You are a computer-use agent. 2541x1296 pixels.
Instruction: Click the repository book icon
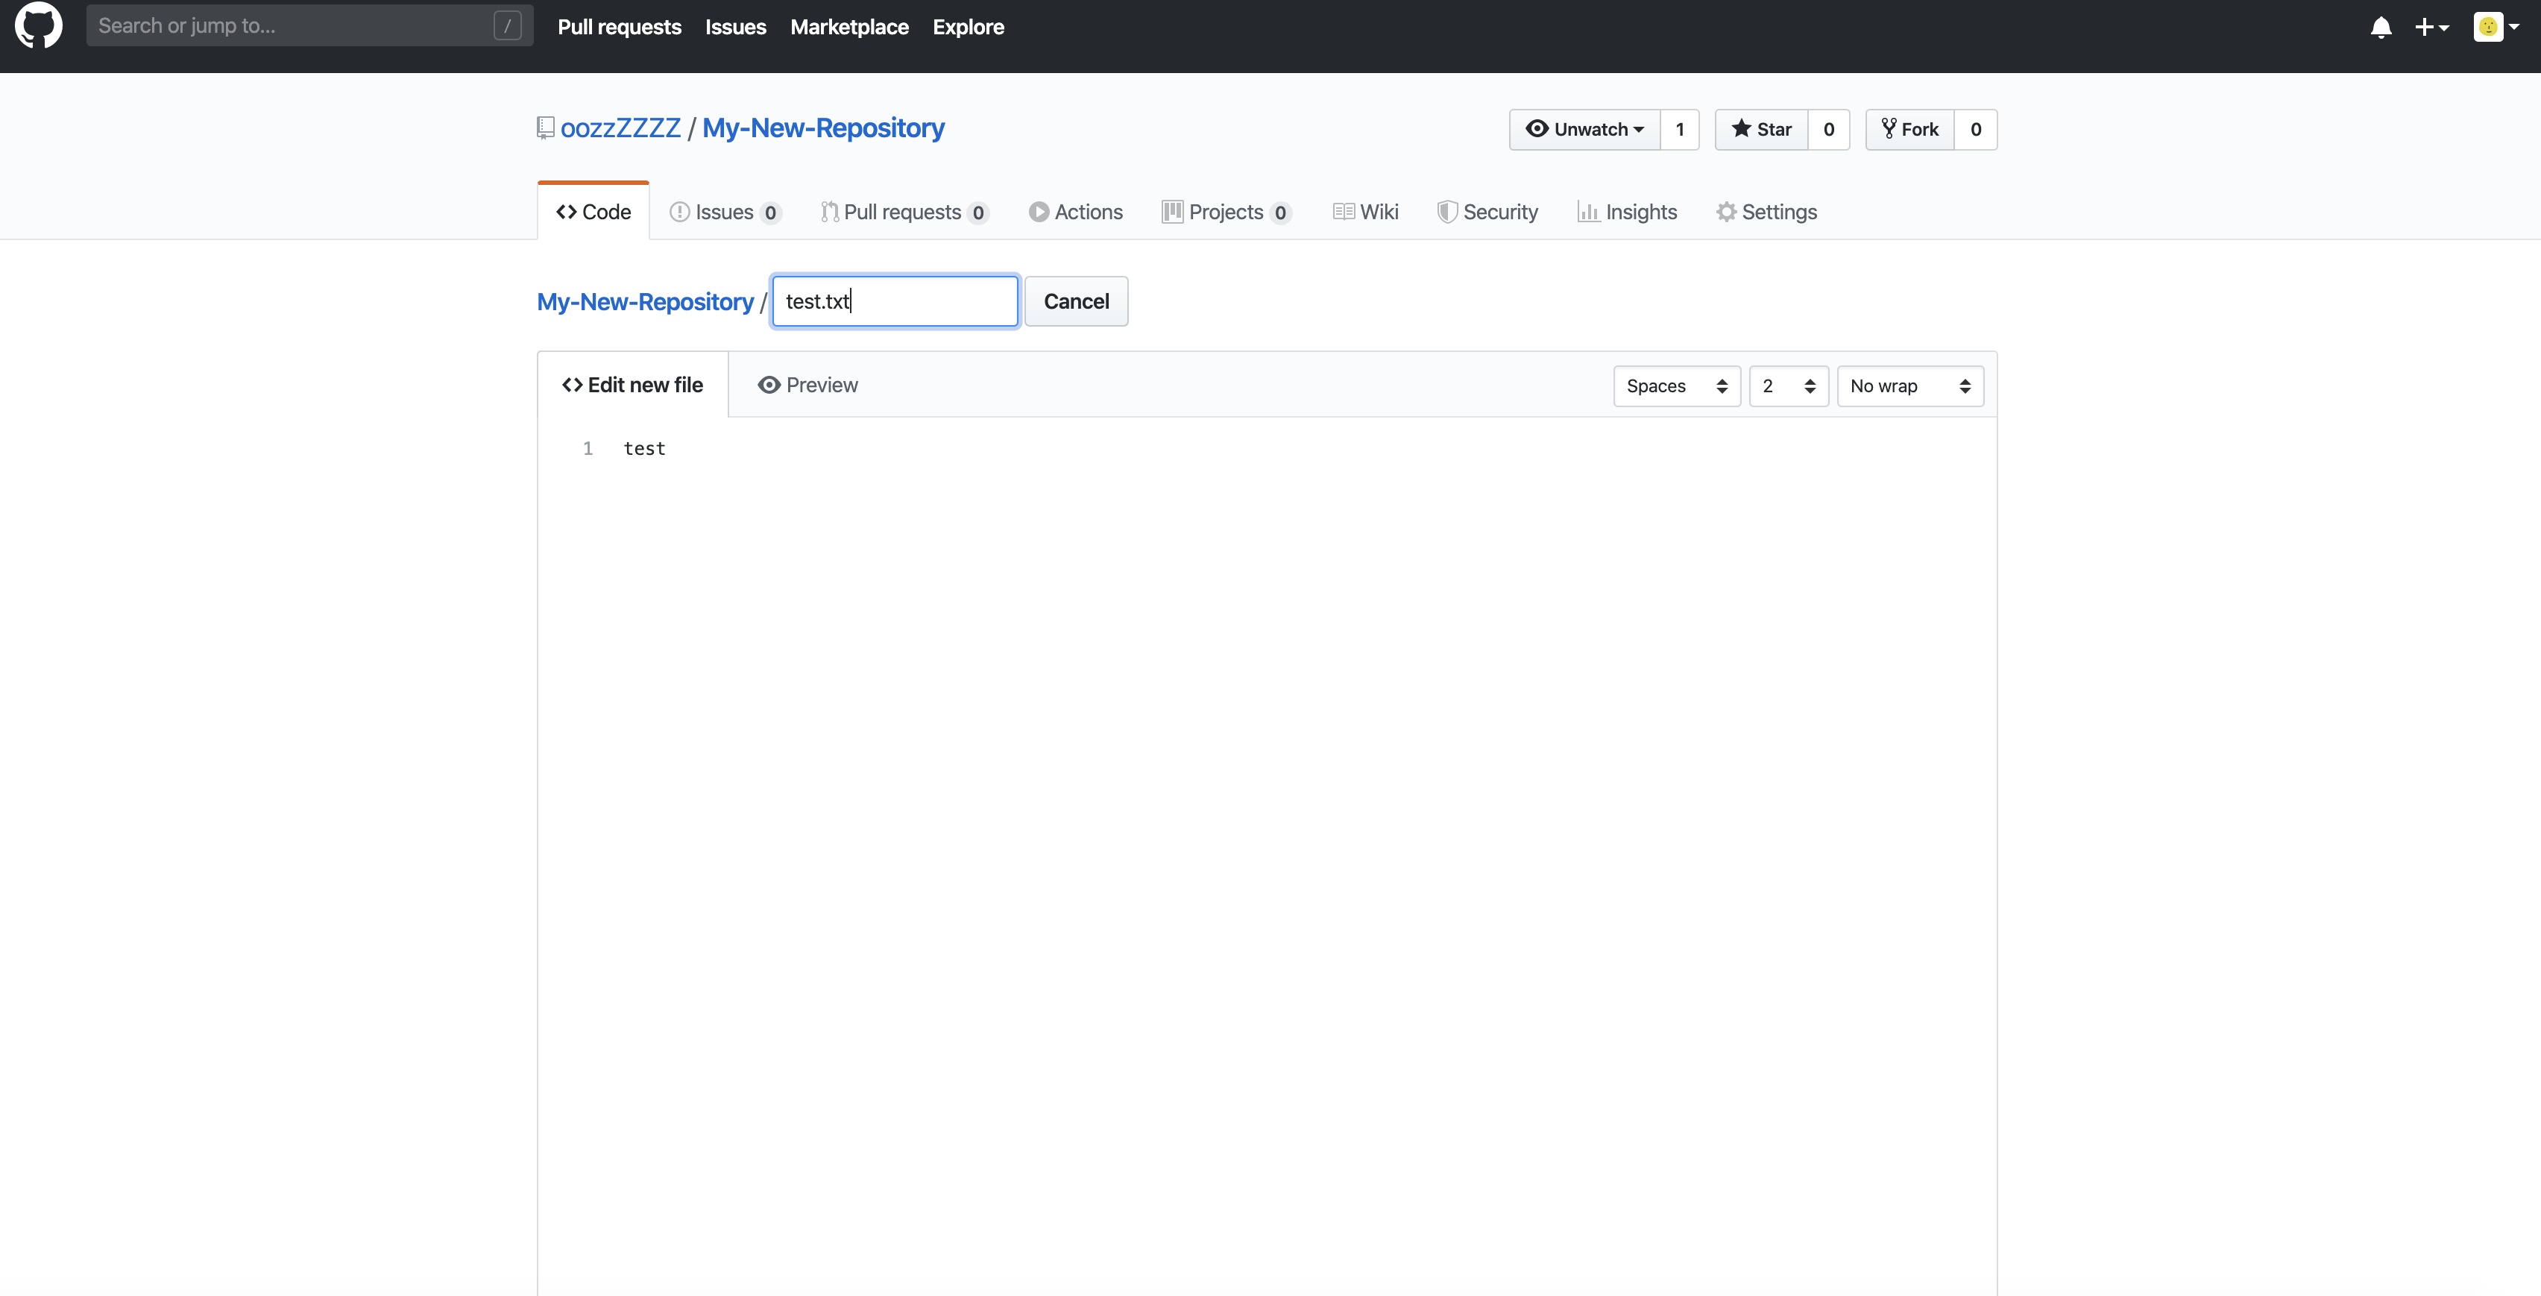click(546, 128)
